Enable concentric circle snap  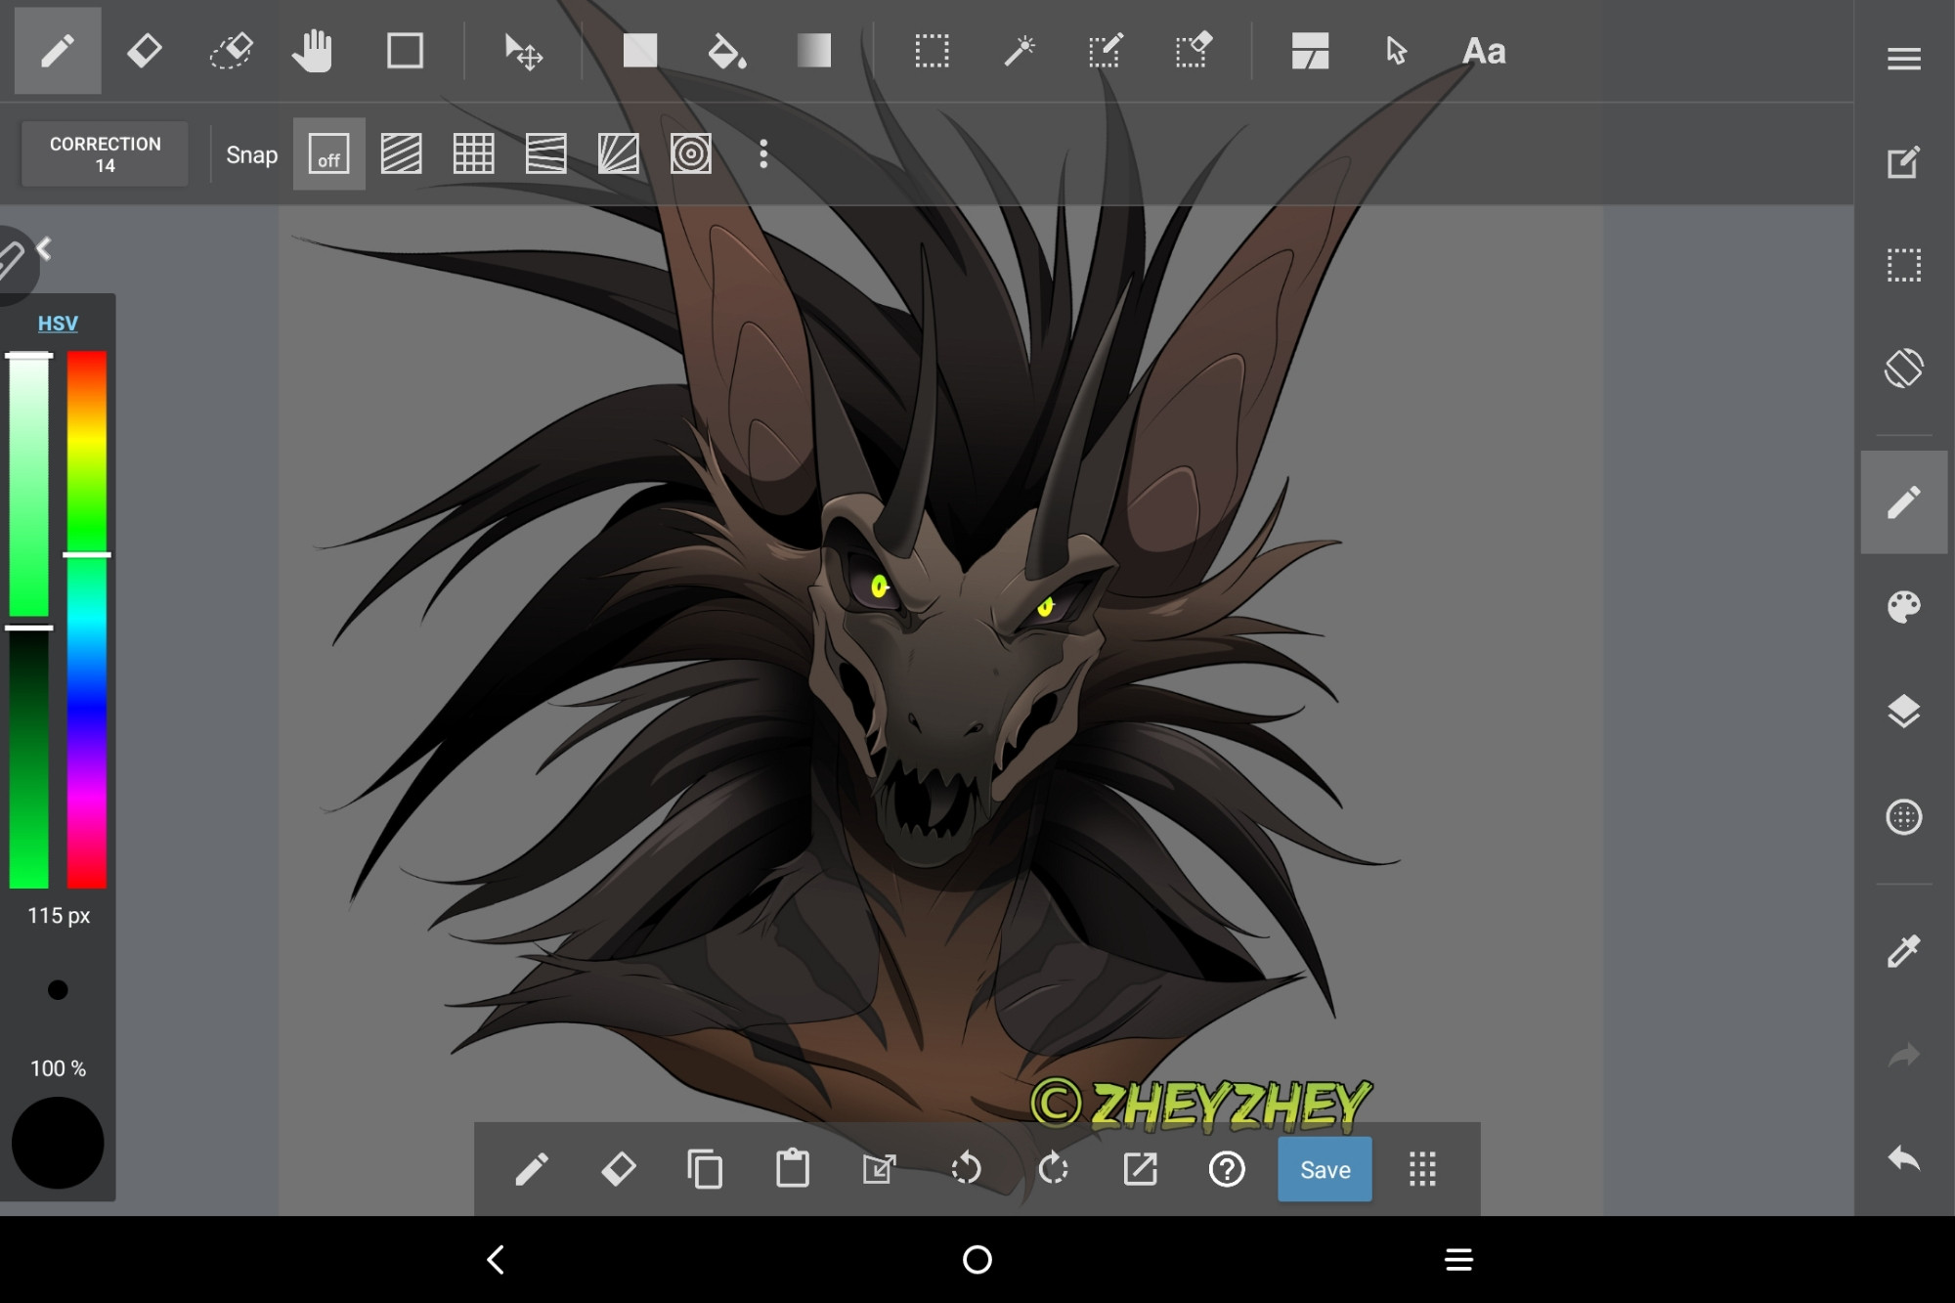coord(691,154)
